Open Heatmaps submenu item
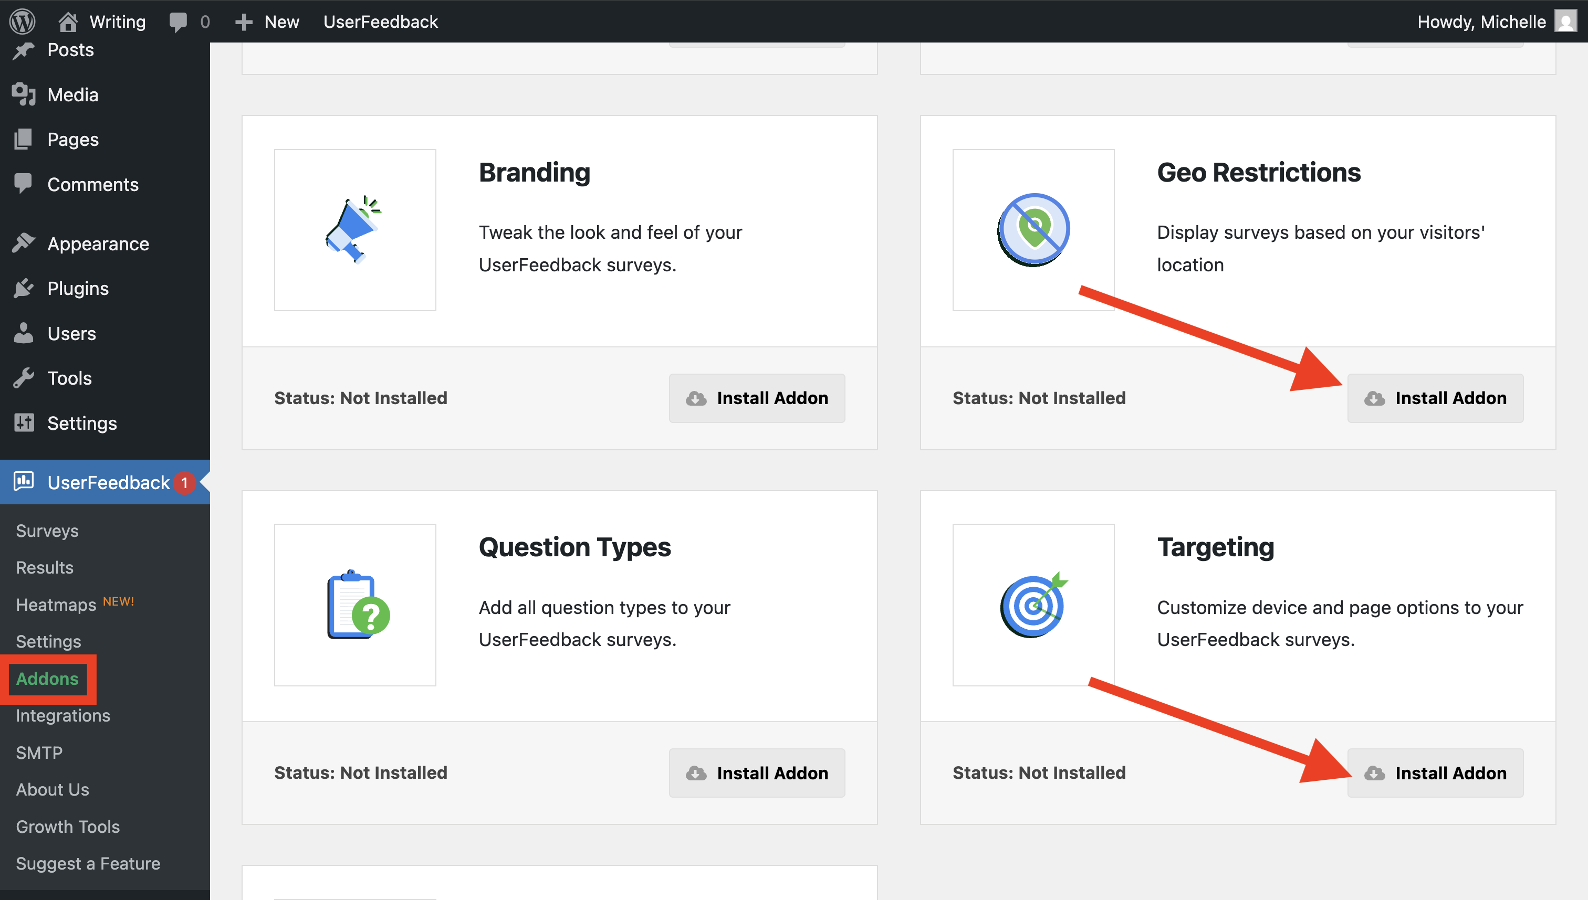1588x900 pixels. pos(56,605)
